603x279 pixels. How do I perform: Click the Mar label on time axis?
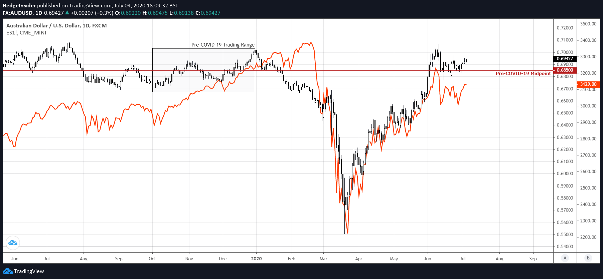point(323,259)
